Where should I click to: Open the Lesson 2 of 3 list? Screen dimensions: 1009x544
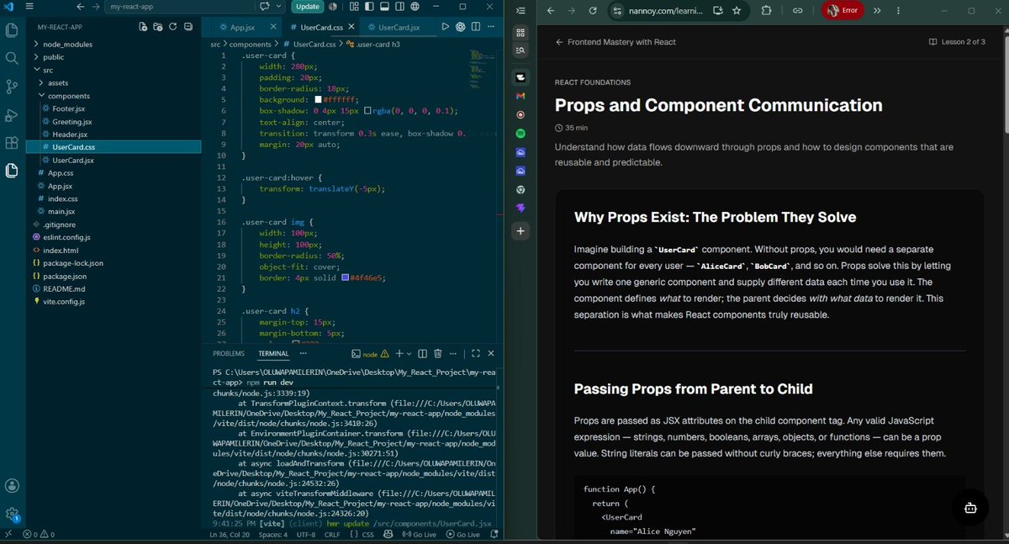tap(957, 42)
